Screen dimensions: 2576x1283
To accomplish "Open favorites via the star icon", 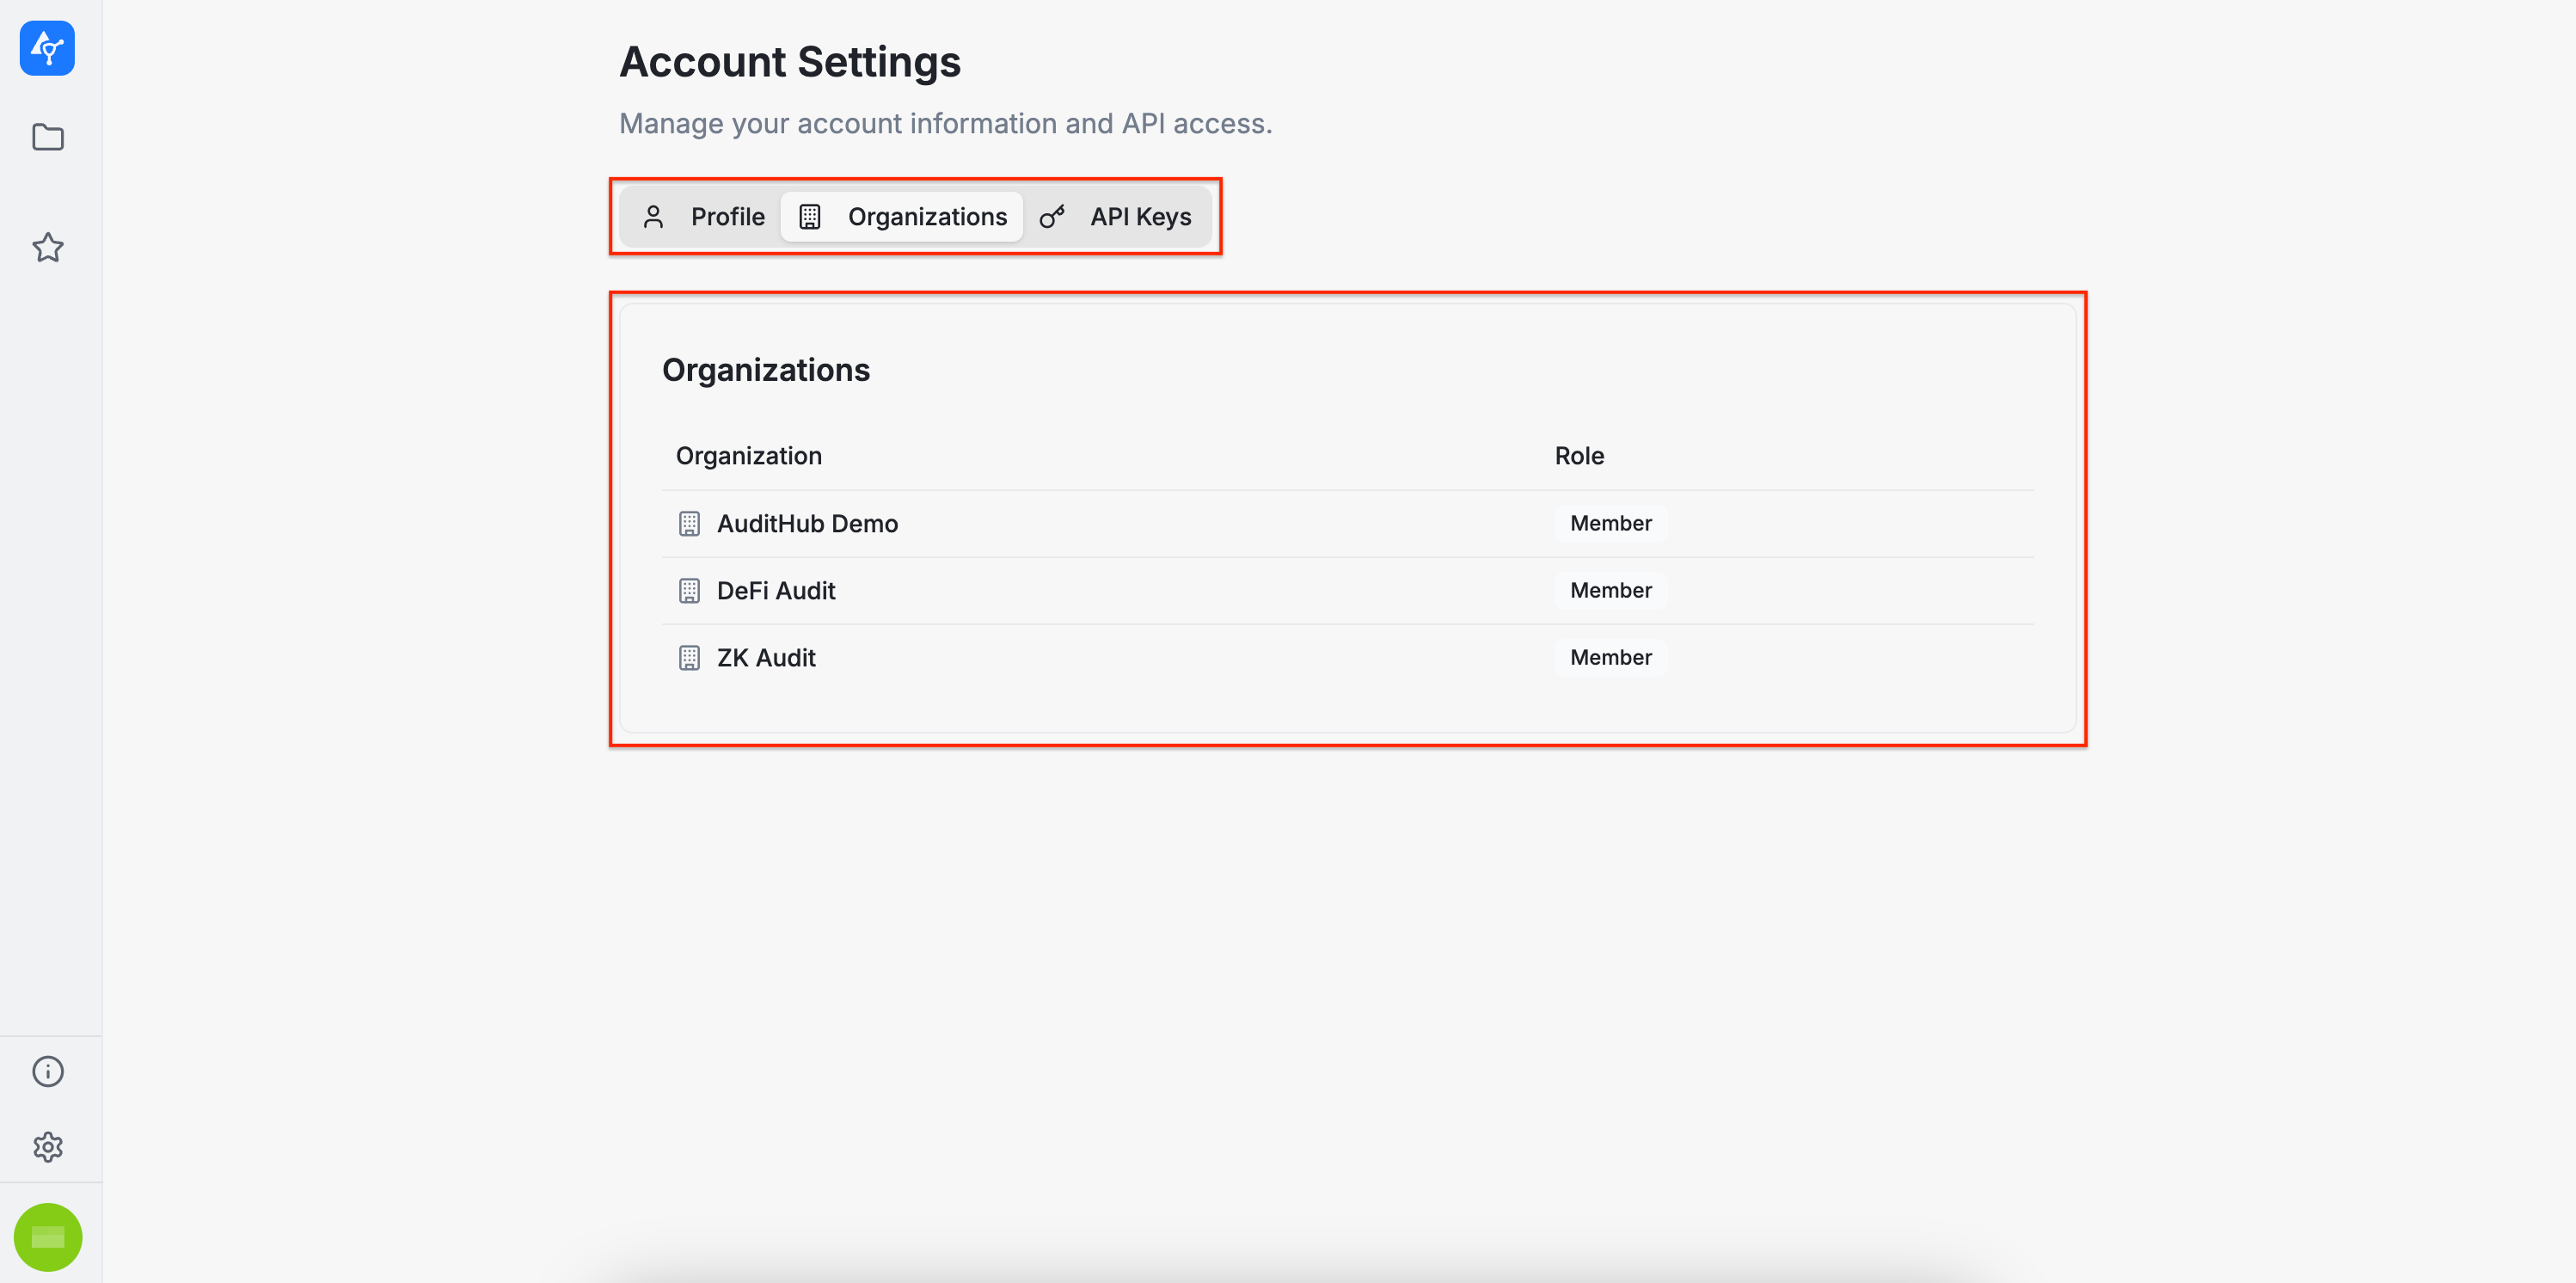I will [47, 247].
